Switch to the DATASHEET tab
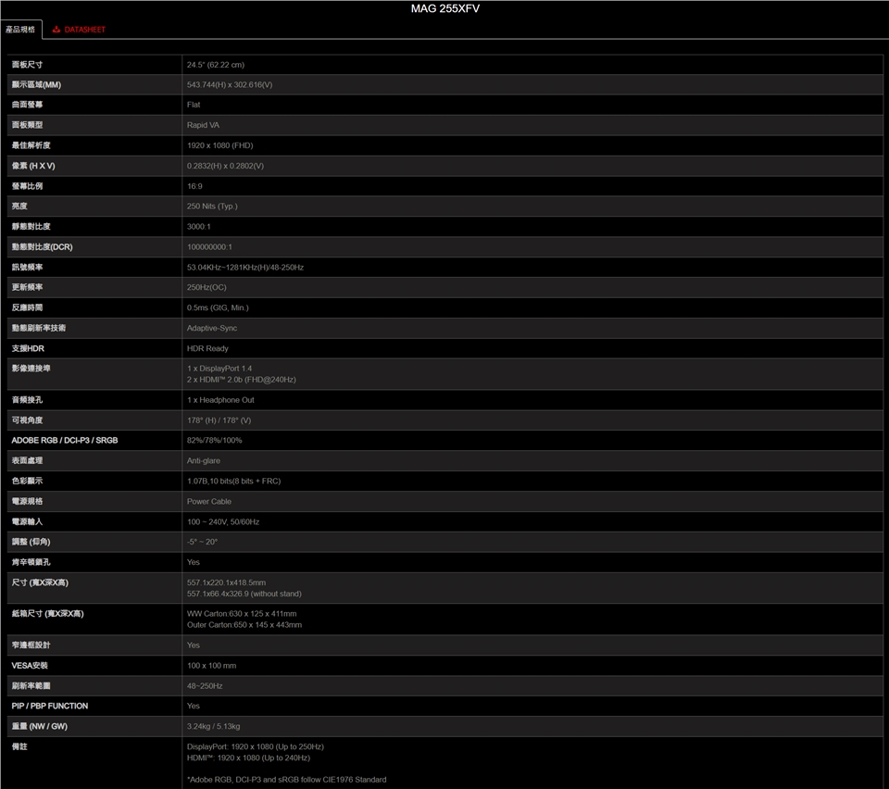 point(84,30)
